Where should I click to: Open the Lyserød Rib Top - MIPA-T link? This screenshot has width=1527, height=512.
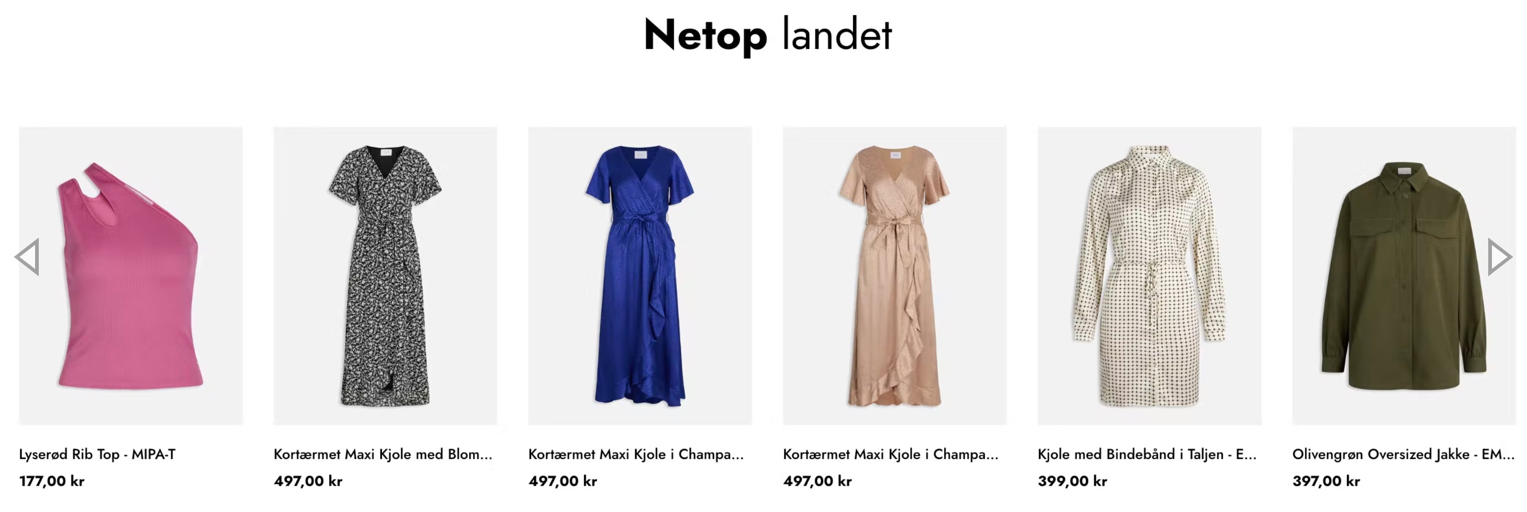(x=97, y=454)
